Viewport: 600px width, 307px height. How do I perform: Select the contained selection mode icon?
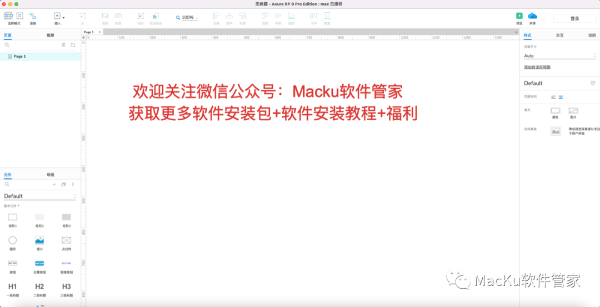(x=19, y=16)
